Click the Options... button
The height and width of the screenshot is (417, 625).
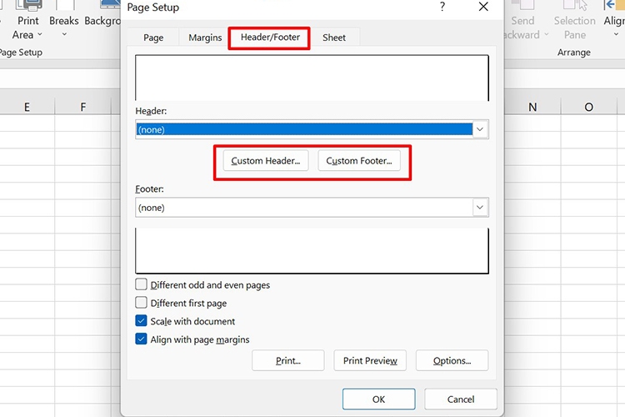[452, 361]
